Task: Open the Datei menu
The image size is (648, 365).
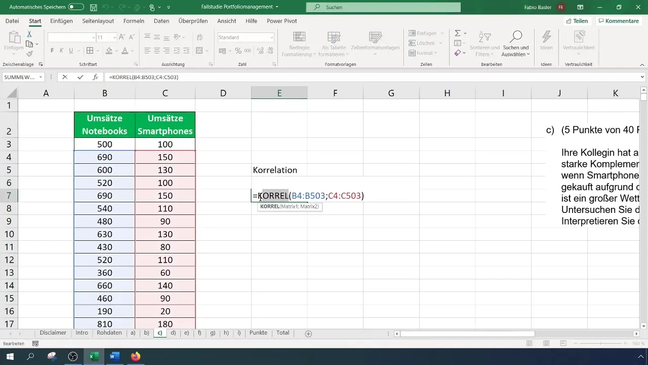Action: tap(12, 21)
